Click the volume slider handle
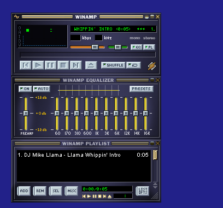Image resolution: width=223 pixels, height=208 pixels. [95, 47]
